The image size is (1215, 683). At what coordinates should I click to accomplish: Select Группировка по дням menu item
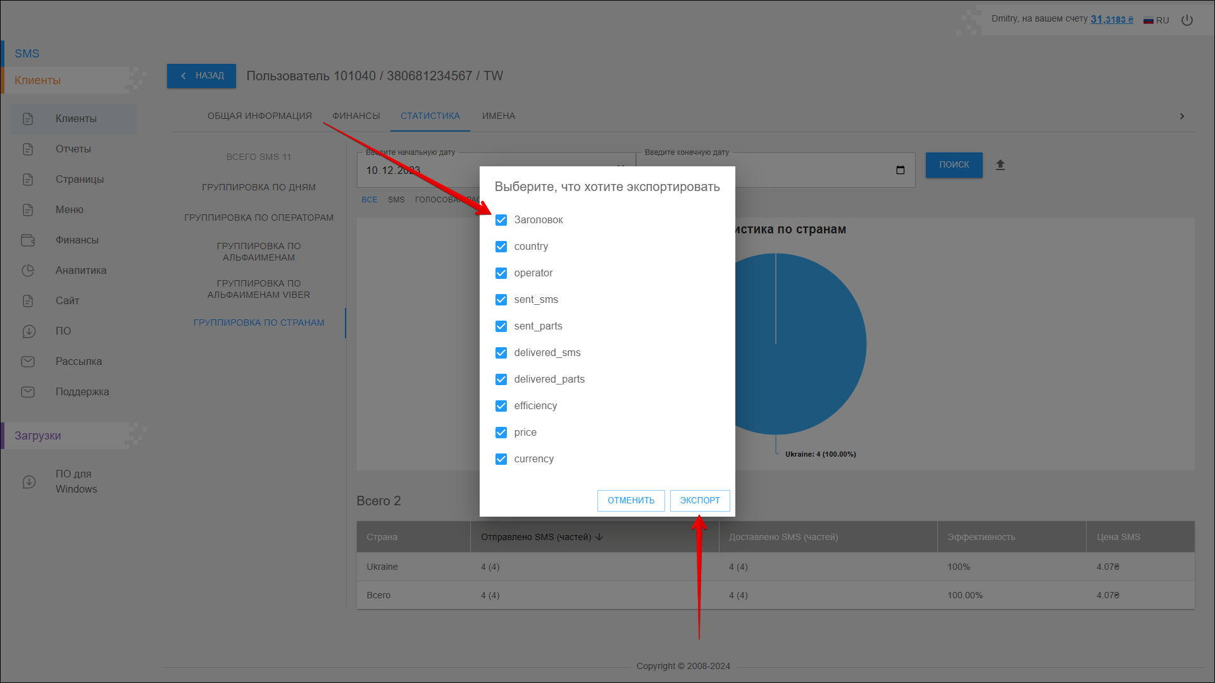(x=258, y=187)
